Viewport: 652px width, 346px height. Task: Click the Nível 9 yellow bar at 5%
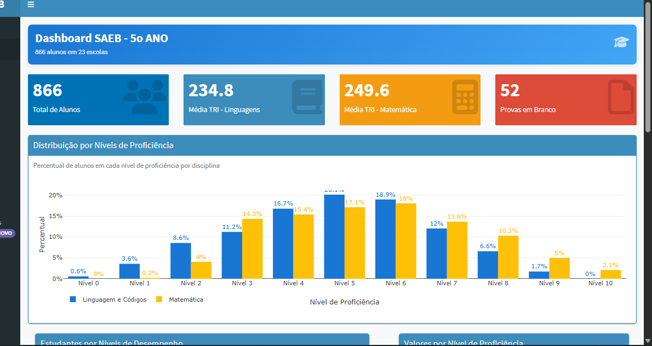tap(559, 268)
